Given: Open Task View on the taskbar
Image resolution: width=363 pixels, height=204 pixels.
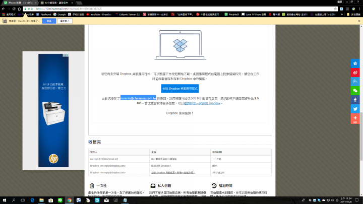Looking at the screenshot, I should pos(23,200).
